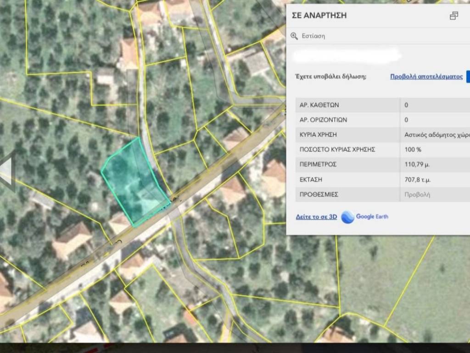Click the Εστίαση zoom-to-parcel label
The width and height of the screenshot is (470, 353).
pos(313,36)
